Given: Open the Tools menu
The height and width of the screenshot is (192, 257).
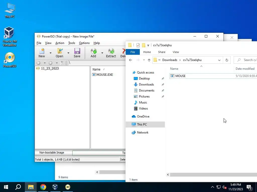Looking at the screenshot, I should (72, 43).
